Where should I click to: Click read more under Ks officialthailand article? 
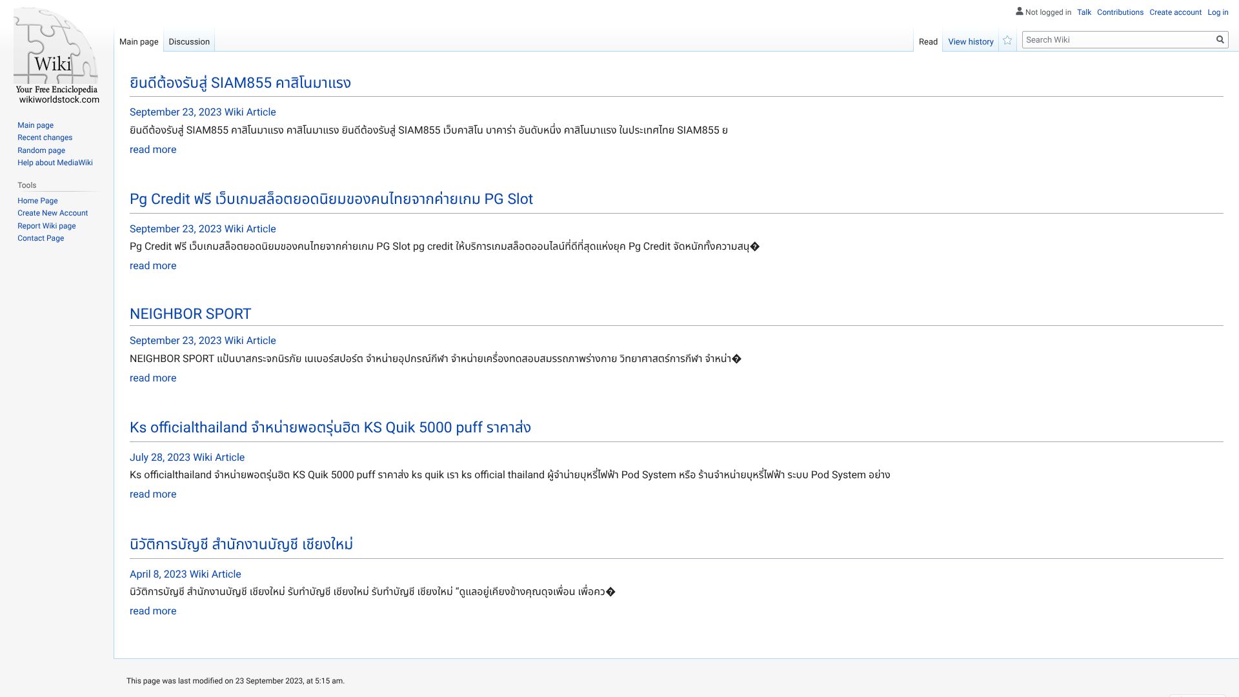pos(153,494)
